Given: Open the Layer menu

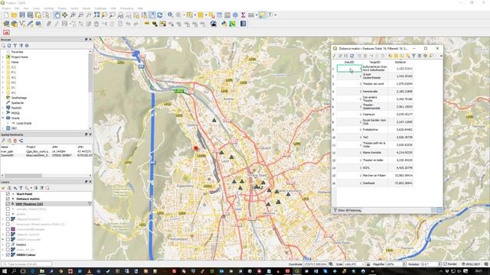Looking at the screenshot, I should point(36,8).
